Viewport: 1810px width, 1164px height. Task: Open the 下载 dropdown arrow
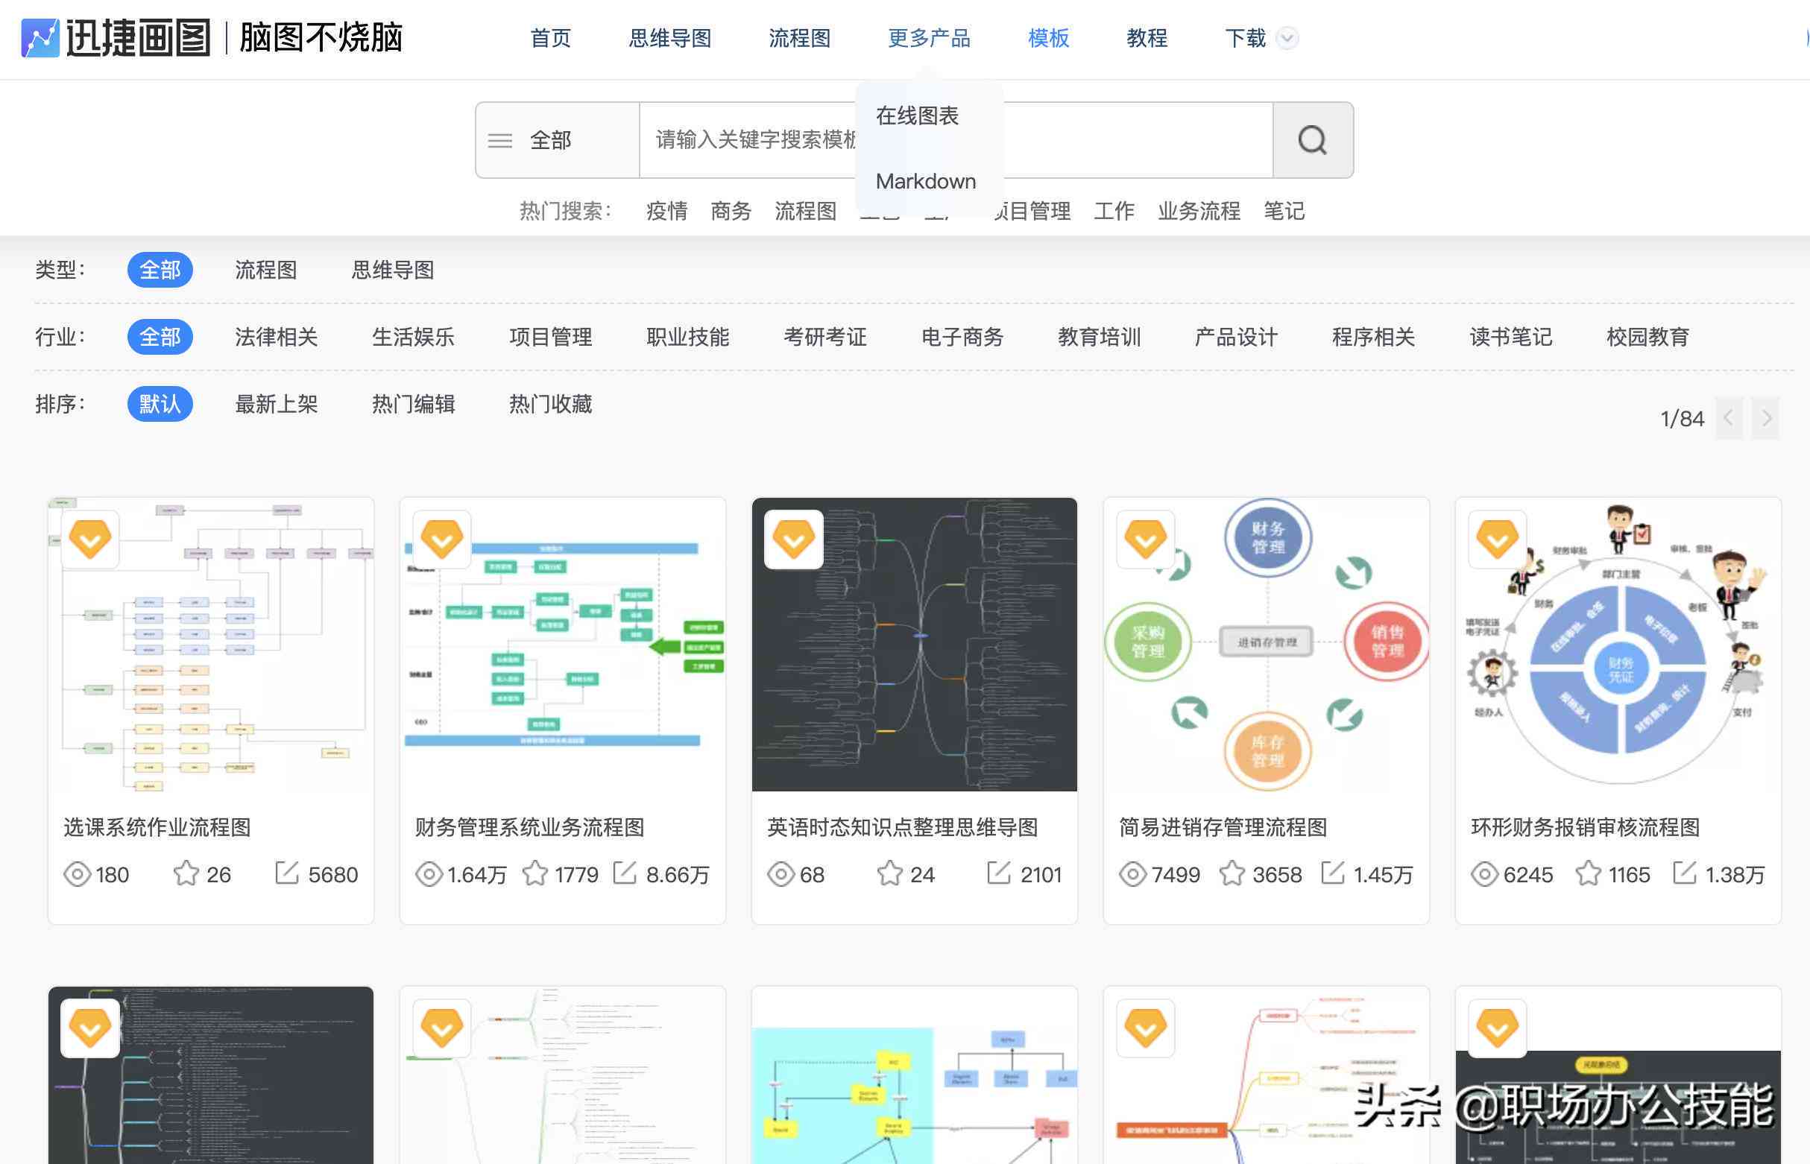point(1287,38)
